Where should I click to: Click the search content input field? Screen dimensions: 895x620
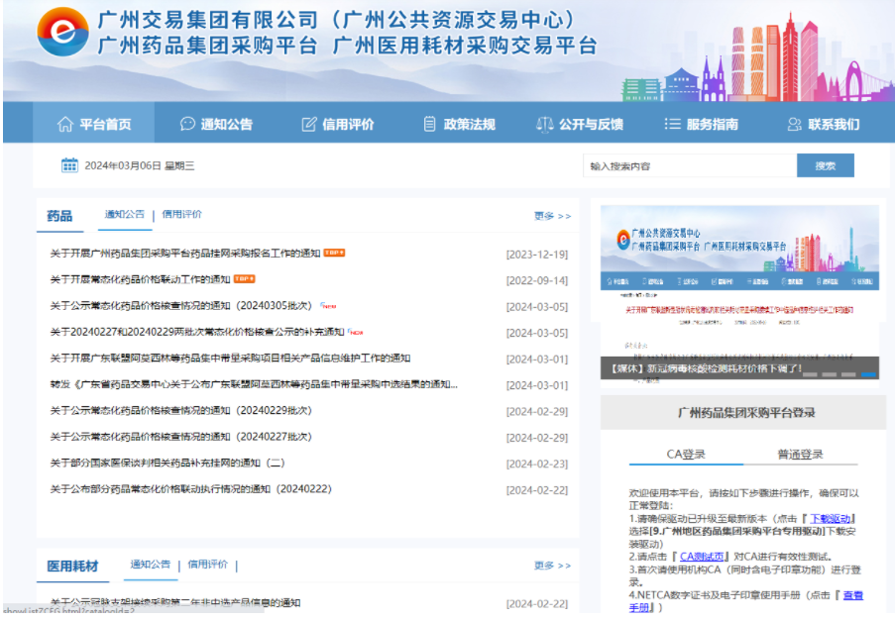(x=689, y=165)
